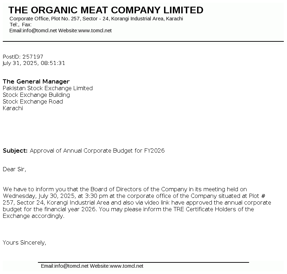Click the PostID 257197 text
Viewport: 287px width, 274px height.
[23, 56]
